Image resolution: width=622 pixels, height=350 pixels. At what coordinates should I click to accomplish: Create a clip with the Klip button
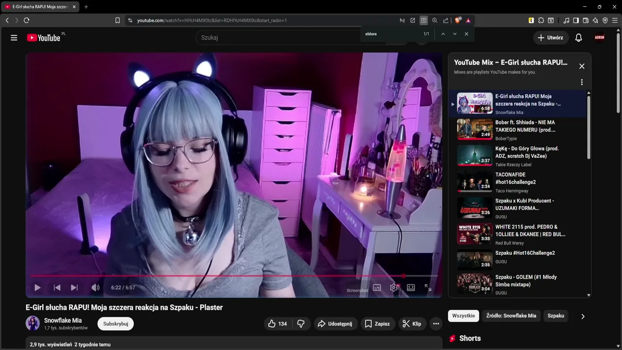pyautogui.click(x=412, y=324)
